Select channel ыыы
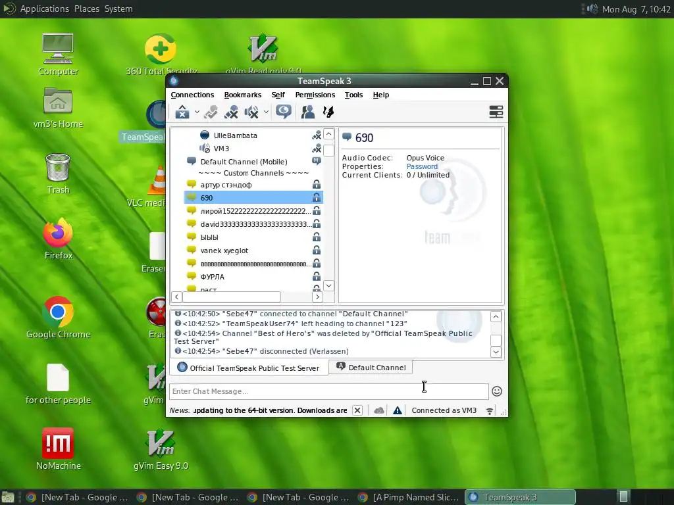Viewport: 674px width, 505px height. tap(209, 237)
